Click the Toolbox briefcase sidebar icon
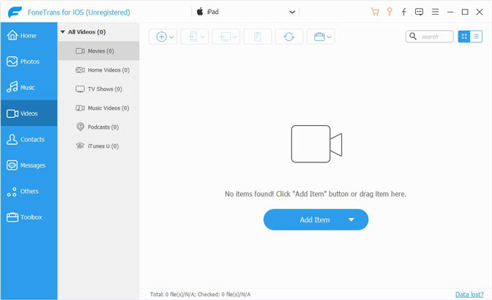 pyautogui.click(x=12, y=217)
